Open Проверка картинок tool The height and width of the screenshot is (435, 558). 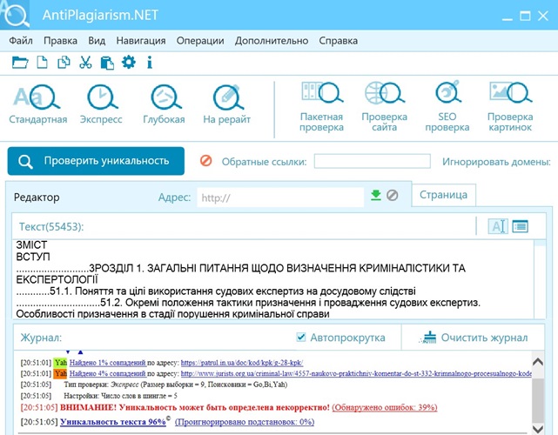click(510, 107)
